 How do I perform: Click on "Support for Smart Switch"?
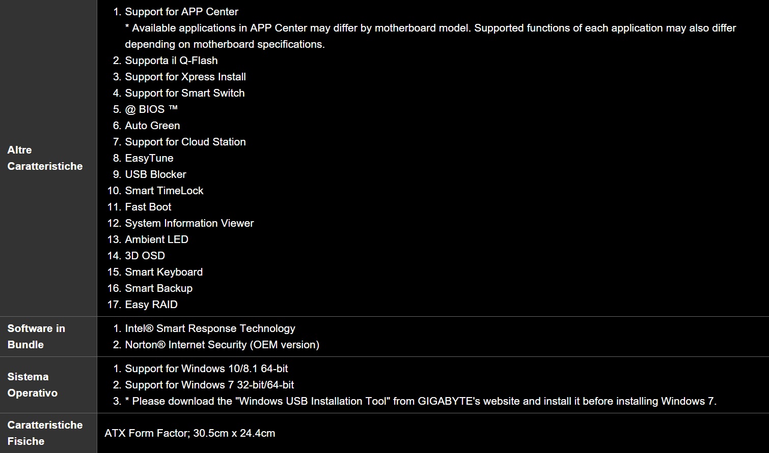[x=185, y=93]
